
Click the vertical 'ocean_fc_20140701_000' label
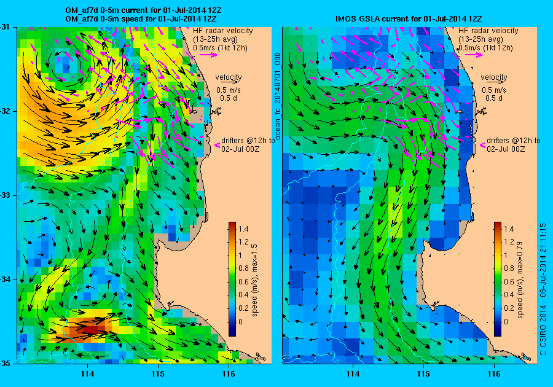click(x=277, y=96)
